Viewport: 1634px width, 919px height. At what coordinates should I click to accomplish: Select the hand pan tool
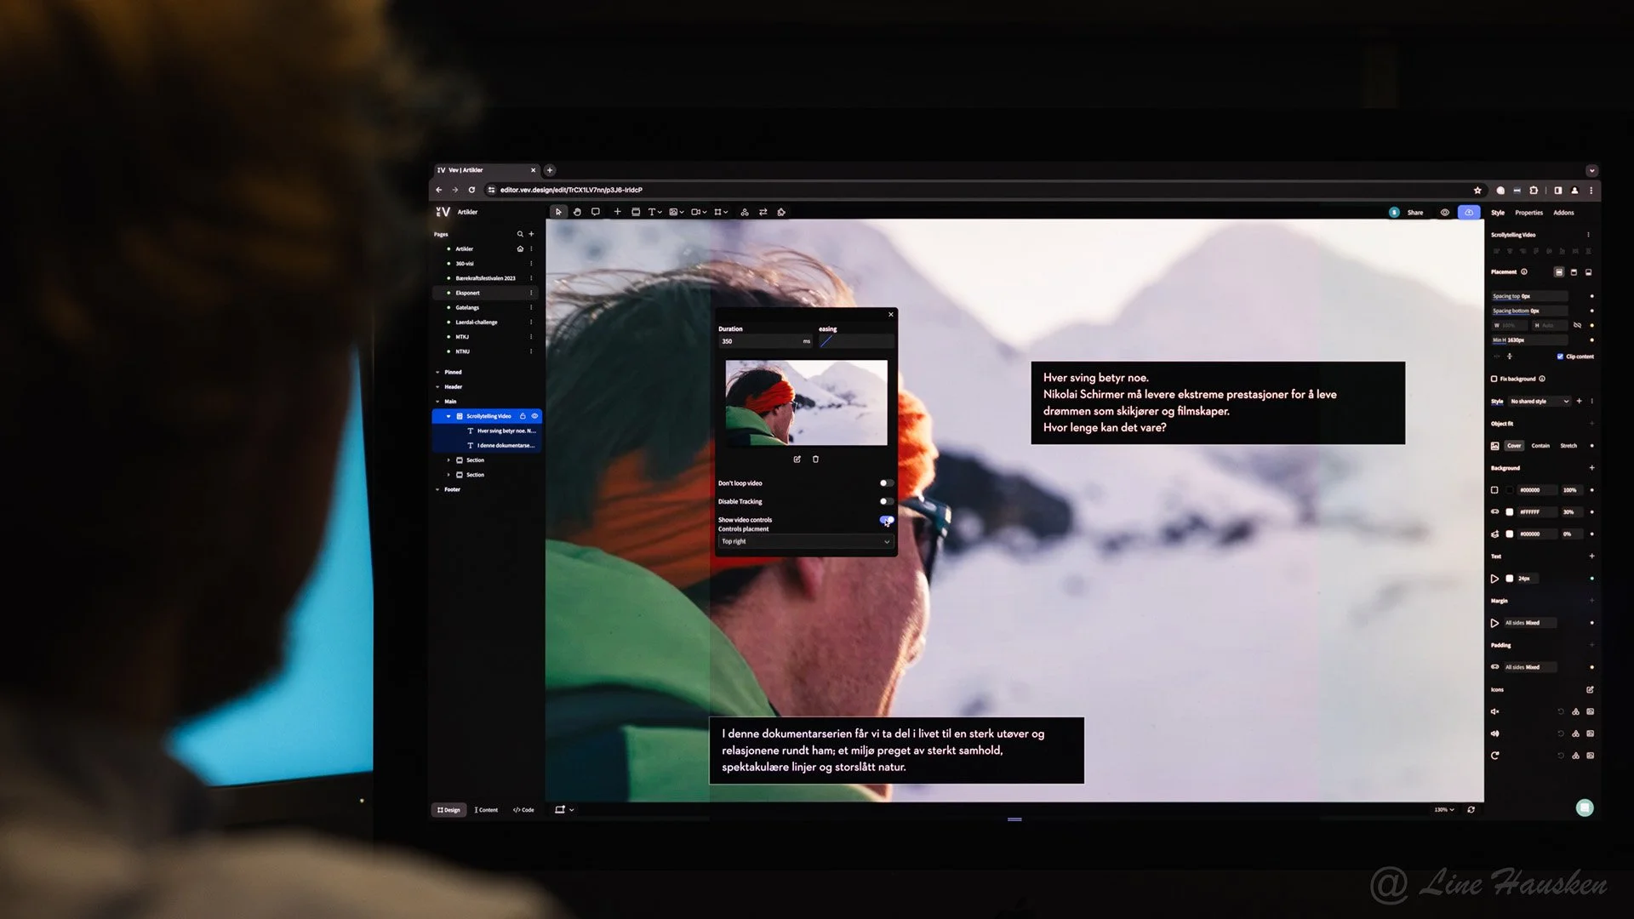click(577, 212)
